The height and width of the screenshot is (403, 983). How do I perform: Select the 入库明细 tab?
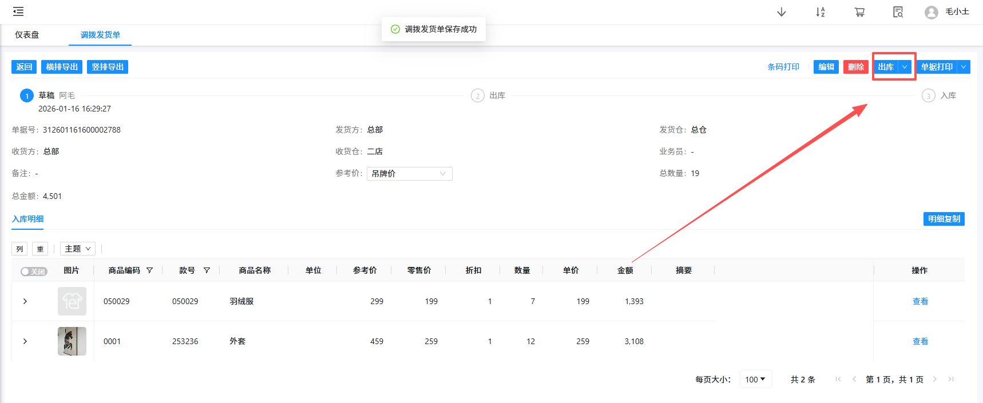pyautogui.click(x=27, y=219)
